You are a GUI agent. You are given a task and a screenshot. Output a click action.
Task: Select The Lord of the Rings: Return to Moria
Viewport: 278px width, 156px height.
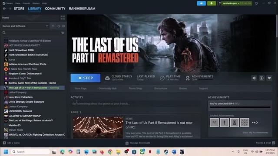point(31,120)
